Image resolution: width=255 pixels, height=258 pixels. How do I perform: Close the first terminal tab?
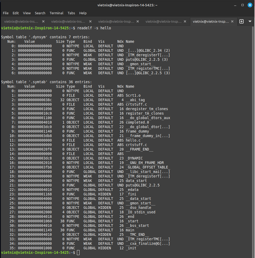pos(43,21)
